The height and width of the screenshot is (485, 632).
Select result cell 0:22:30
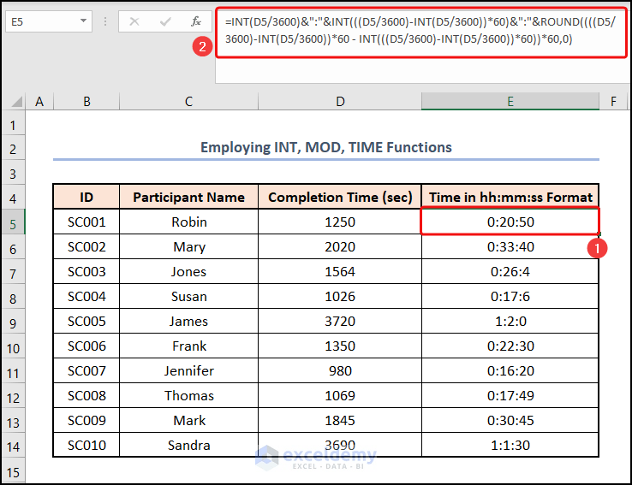tap(510, 346)
